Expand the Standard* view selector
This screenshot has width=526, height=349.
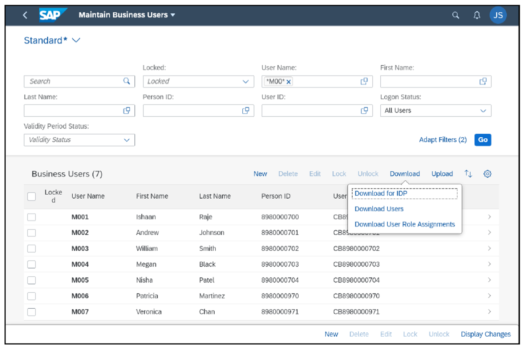coord(76,40)
